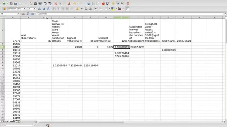Viewport: 227px width, 127px height.
Task: Expand the formula bar input line
Action: pos(225,14)
